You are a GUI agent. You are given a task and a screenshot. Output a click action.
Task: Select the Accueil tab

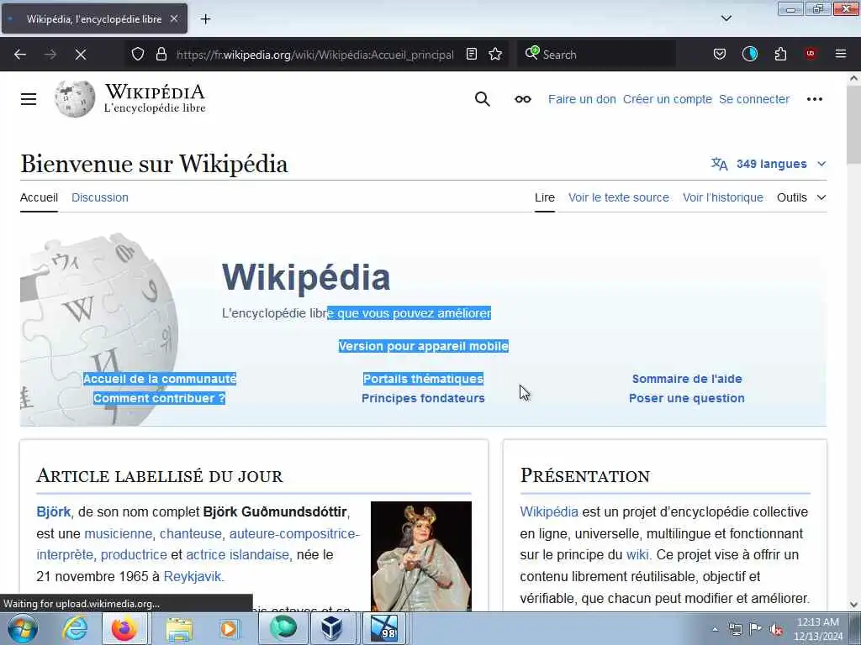(39, 197)
